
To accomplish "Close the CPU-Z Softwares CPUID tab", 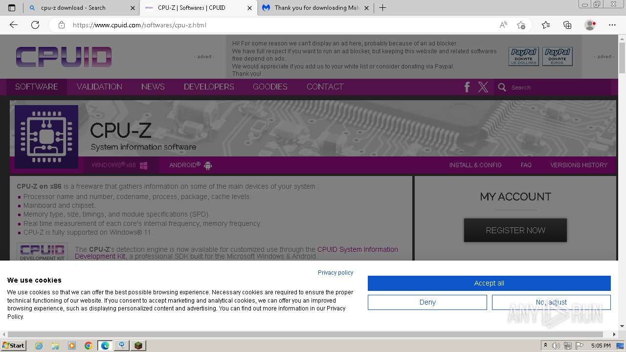I will (x=250, y=8).
